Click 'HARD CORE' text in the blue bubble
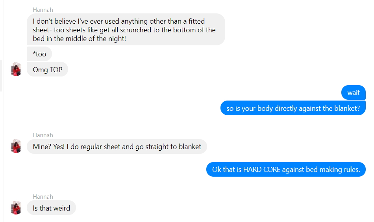 [x=262, y=170]
